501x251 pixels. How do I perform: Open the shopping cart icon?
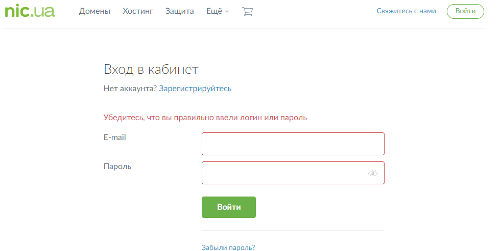point(248,12)
